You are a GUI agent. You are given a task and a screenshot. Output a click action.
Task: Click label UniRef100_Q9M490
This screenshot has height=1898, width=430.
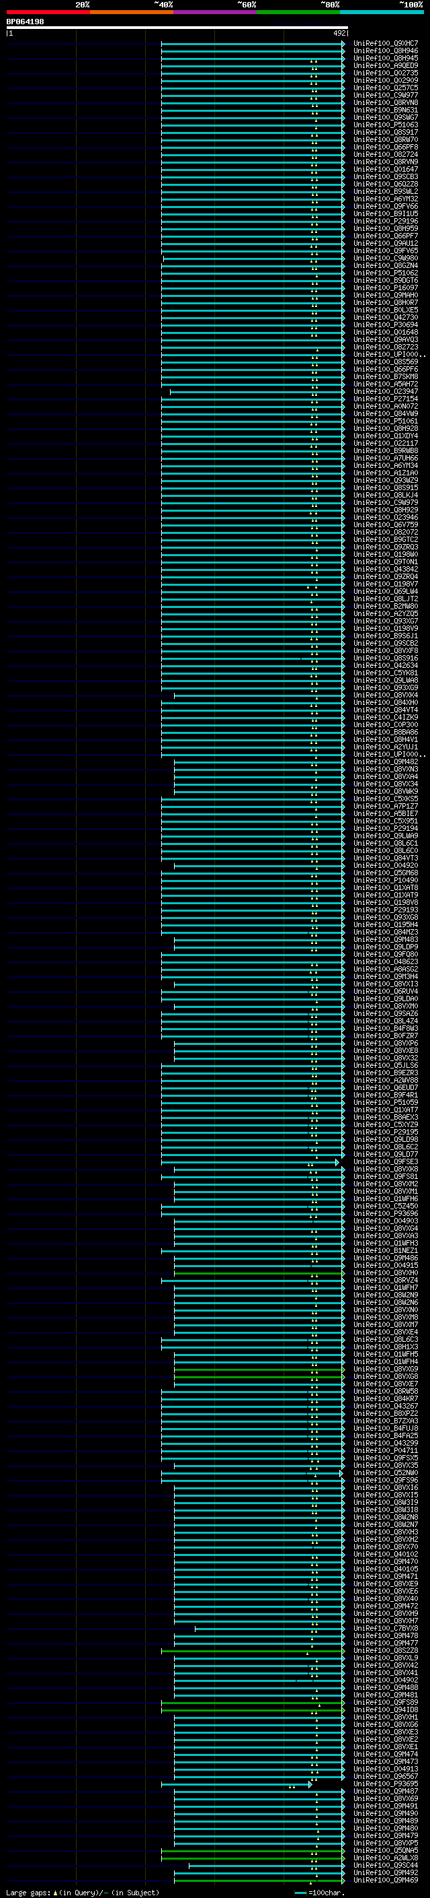(386, 1813)
